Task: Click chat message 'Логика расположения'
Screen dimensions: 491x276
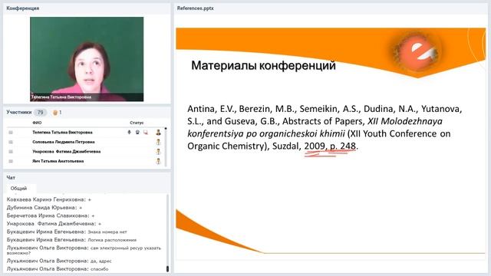Action: pyautogui.click(x=112, y=240)
